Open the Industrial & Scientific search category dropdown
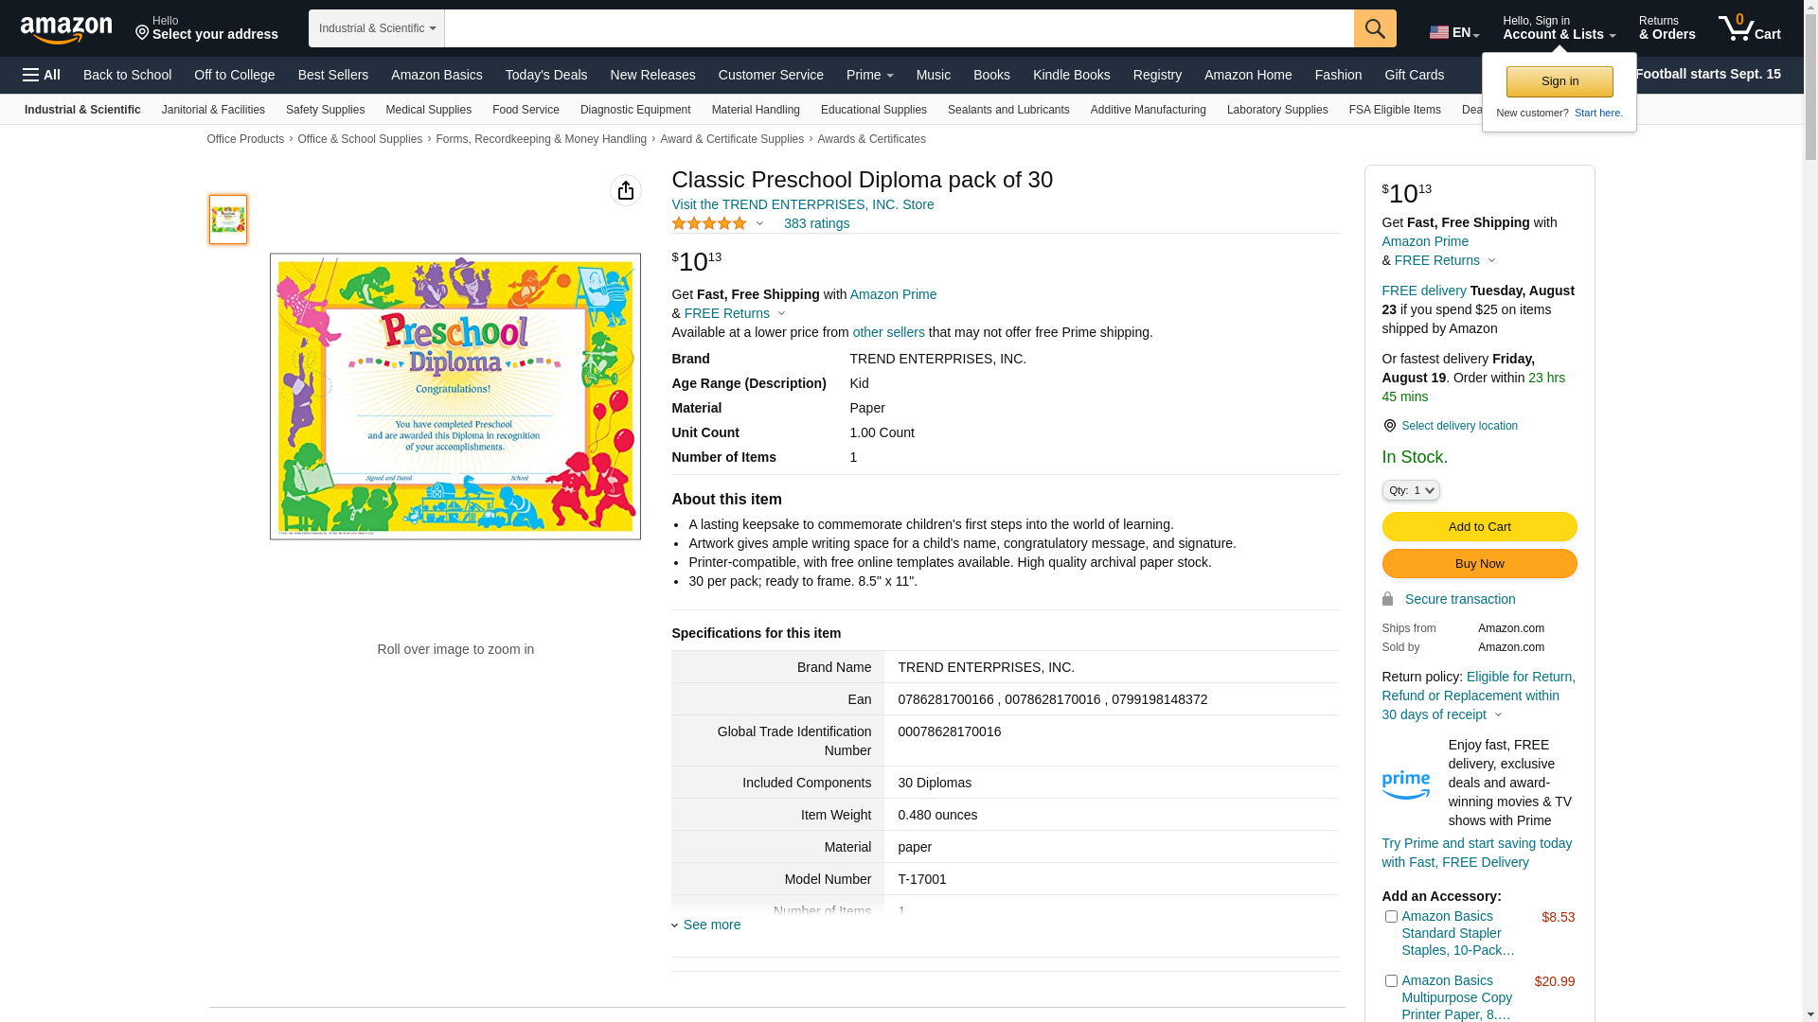1818x1022 pixels. (x=377, y=28)
